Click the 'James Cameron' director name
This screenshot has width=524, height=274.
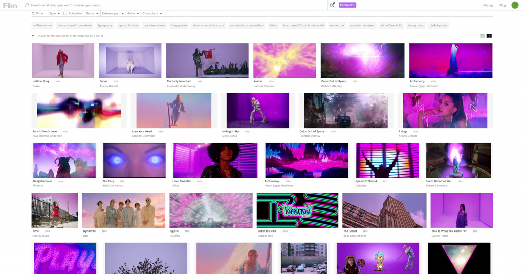(x=265, y=86)
